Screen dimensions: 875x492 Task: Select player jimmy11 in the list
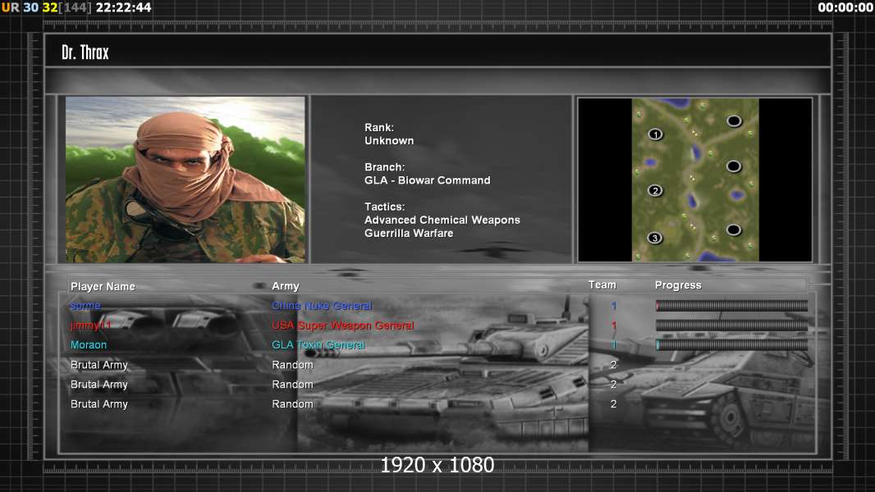90,326
